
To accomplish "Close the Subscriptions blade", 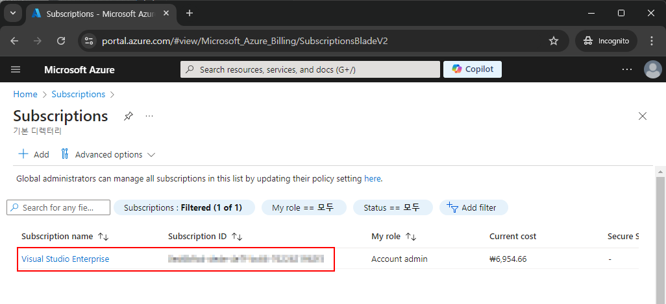I will (x=643, y=116).
